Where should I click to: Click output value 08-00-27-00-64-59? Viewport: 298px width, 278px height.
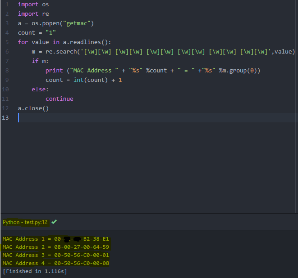(x=82, y=247)
